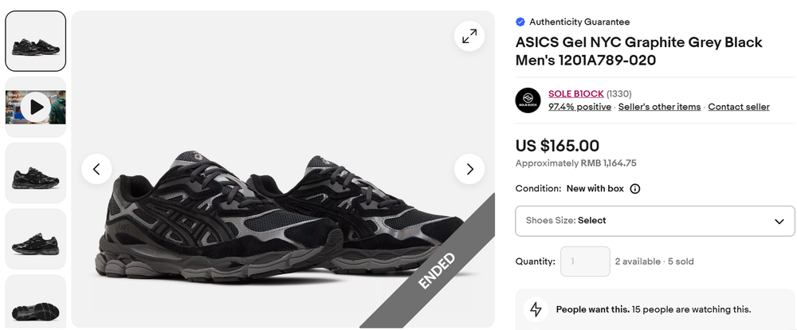This screenshot has width=797, height=330.
Task: Click the Authenticity Guarantee checkmark badge
Action: (520, 22)
